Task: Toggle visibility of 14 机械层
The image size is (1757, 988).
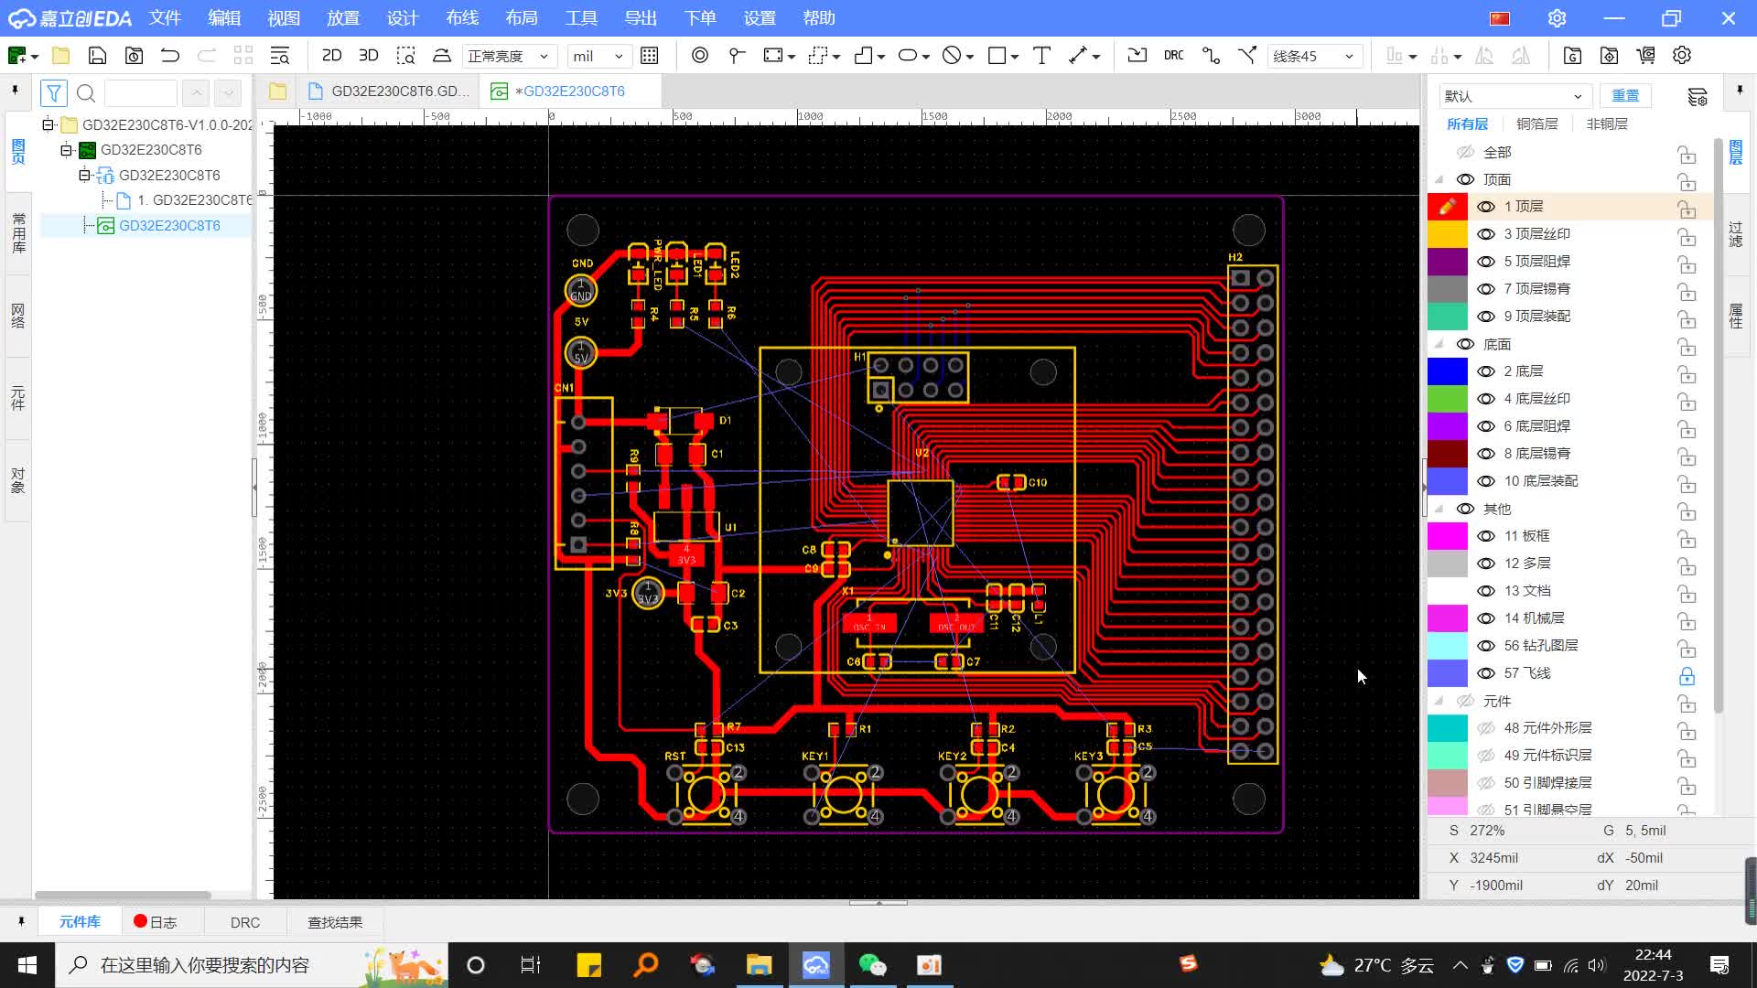Action: (1486, 618)
